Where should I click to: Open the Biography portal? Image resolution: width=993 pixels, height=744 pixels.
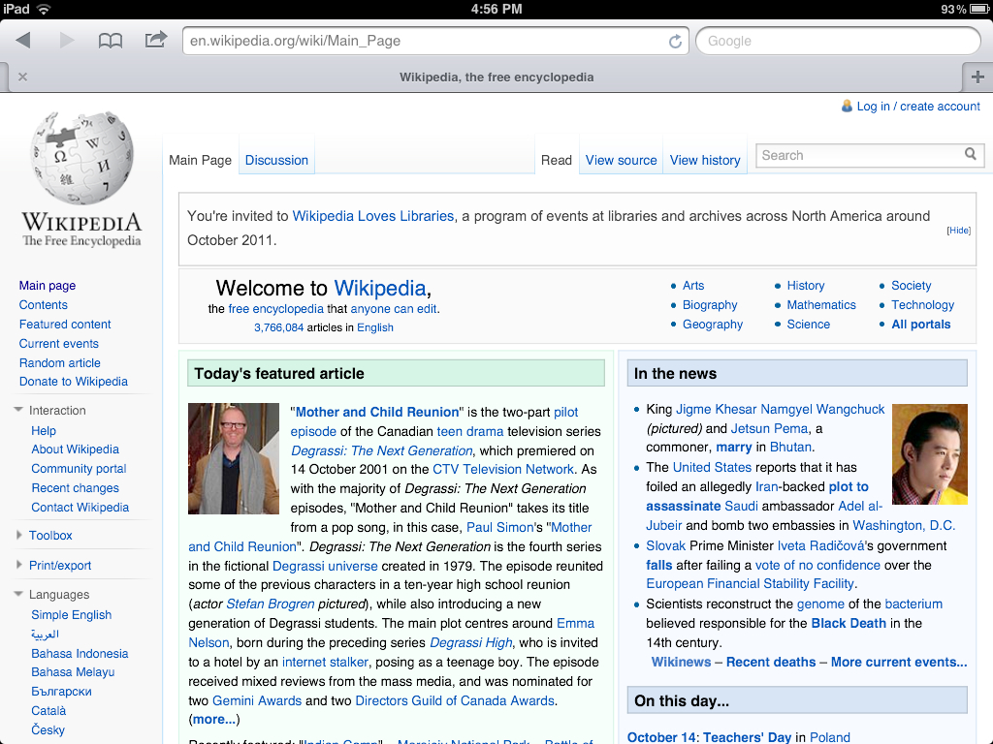click(x=710, y=305)
